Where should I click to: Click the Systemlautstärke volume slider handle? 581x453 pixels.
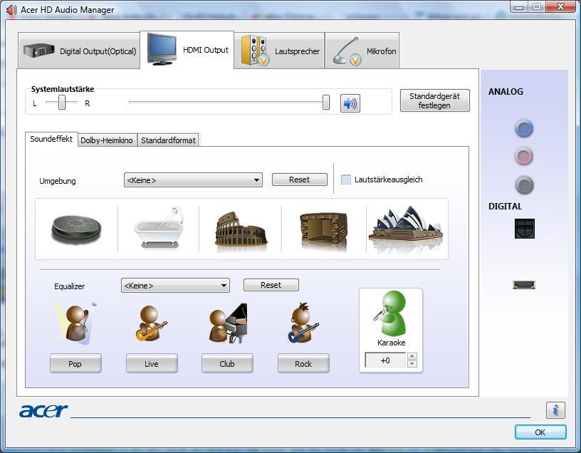(326, 103)
